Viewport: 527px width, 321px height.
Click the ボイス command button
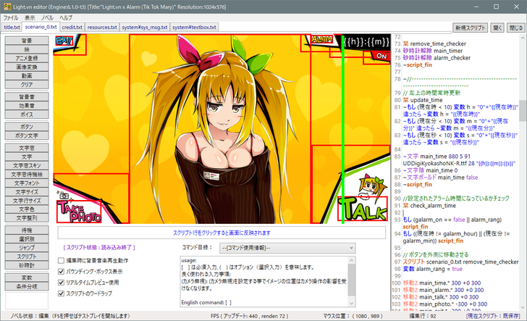tap(27, 114)
